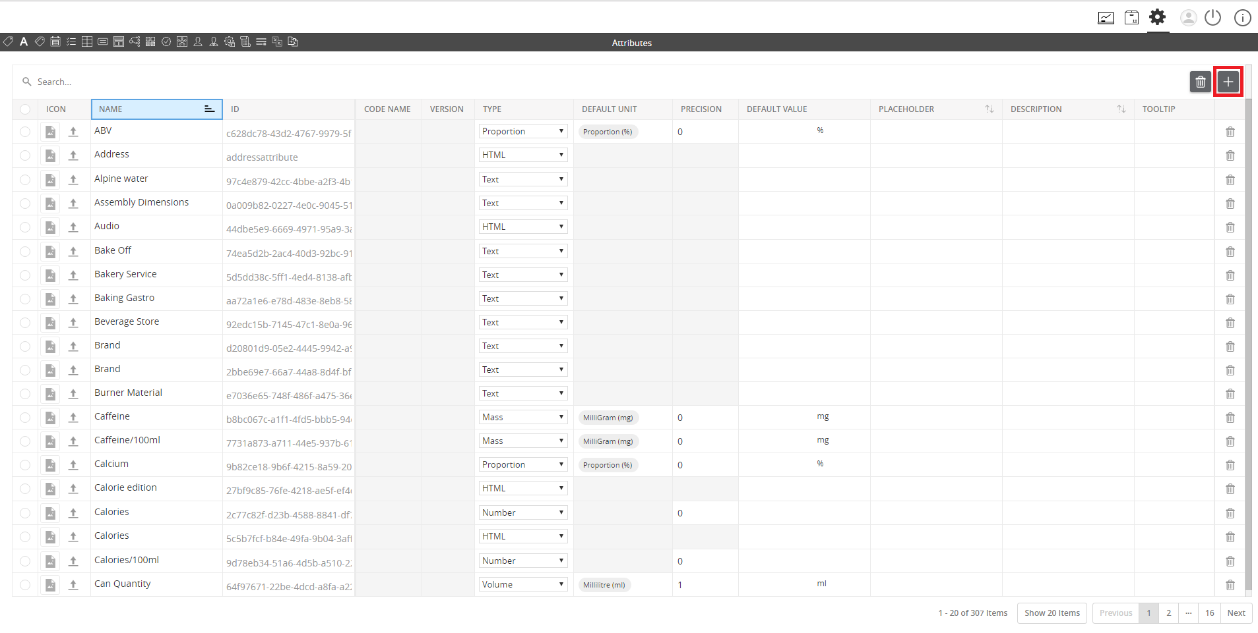Screen dimensions: 1258x633
Task: Select the Calcium row checkbox
Action: tap(25, 465)
